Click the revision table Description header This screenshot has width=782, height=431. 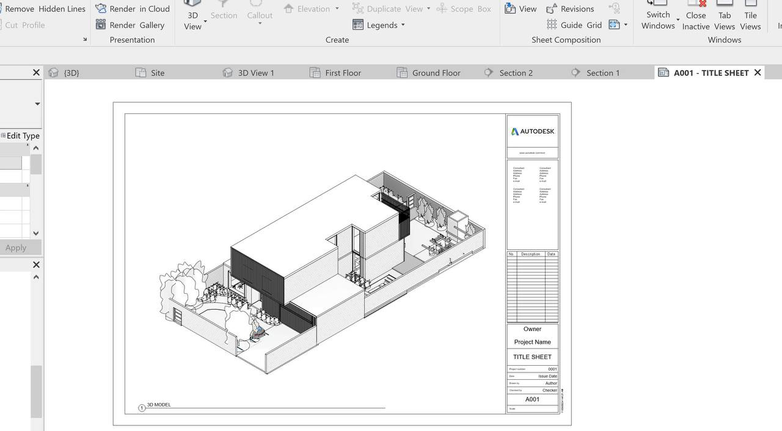tap(530, 254)
